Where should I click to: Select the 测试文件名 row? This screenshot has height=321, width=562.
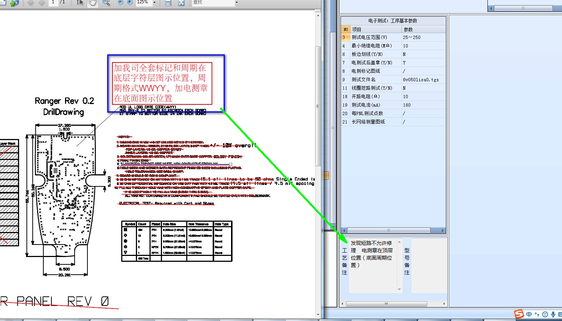[393, 79]
